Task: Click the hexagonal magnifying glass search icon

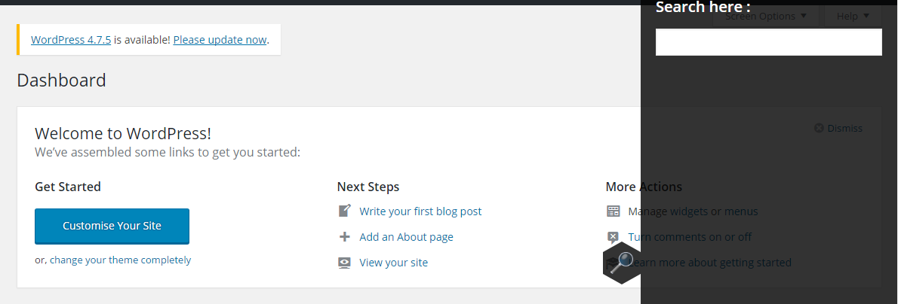Action: tap(621, 263)
